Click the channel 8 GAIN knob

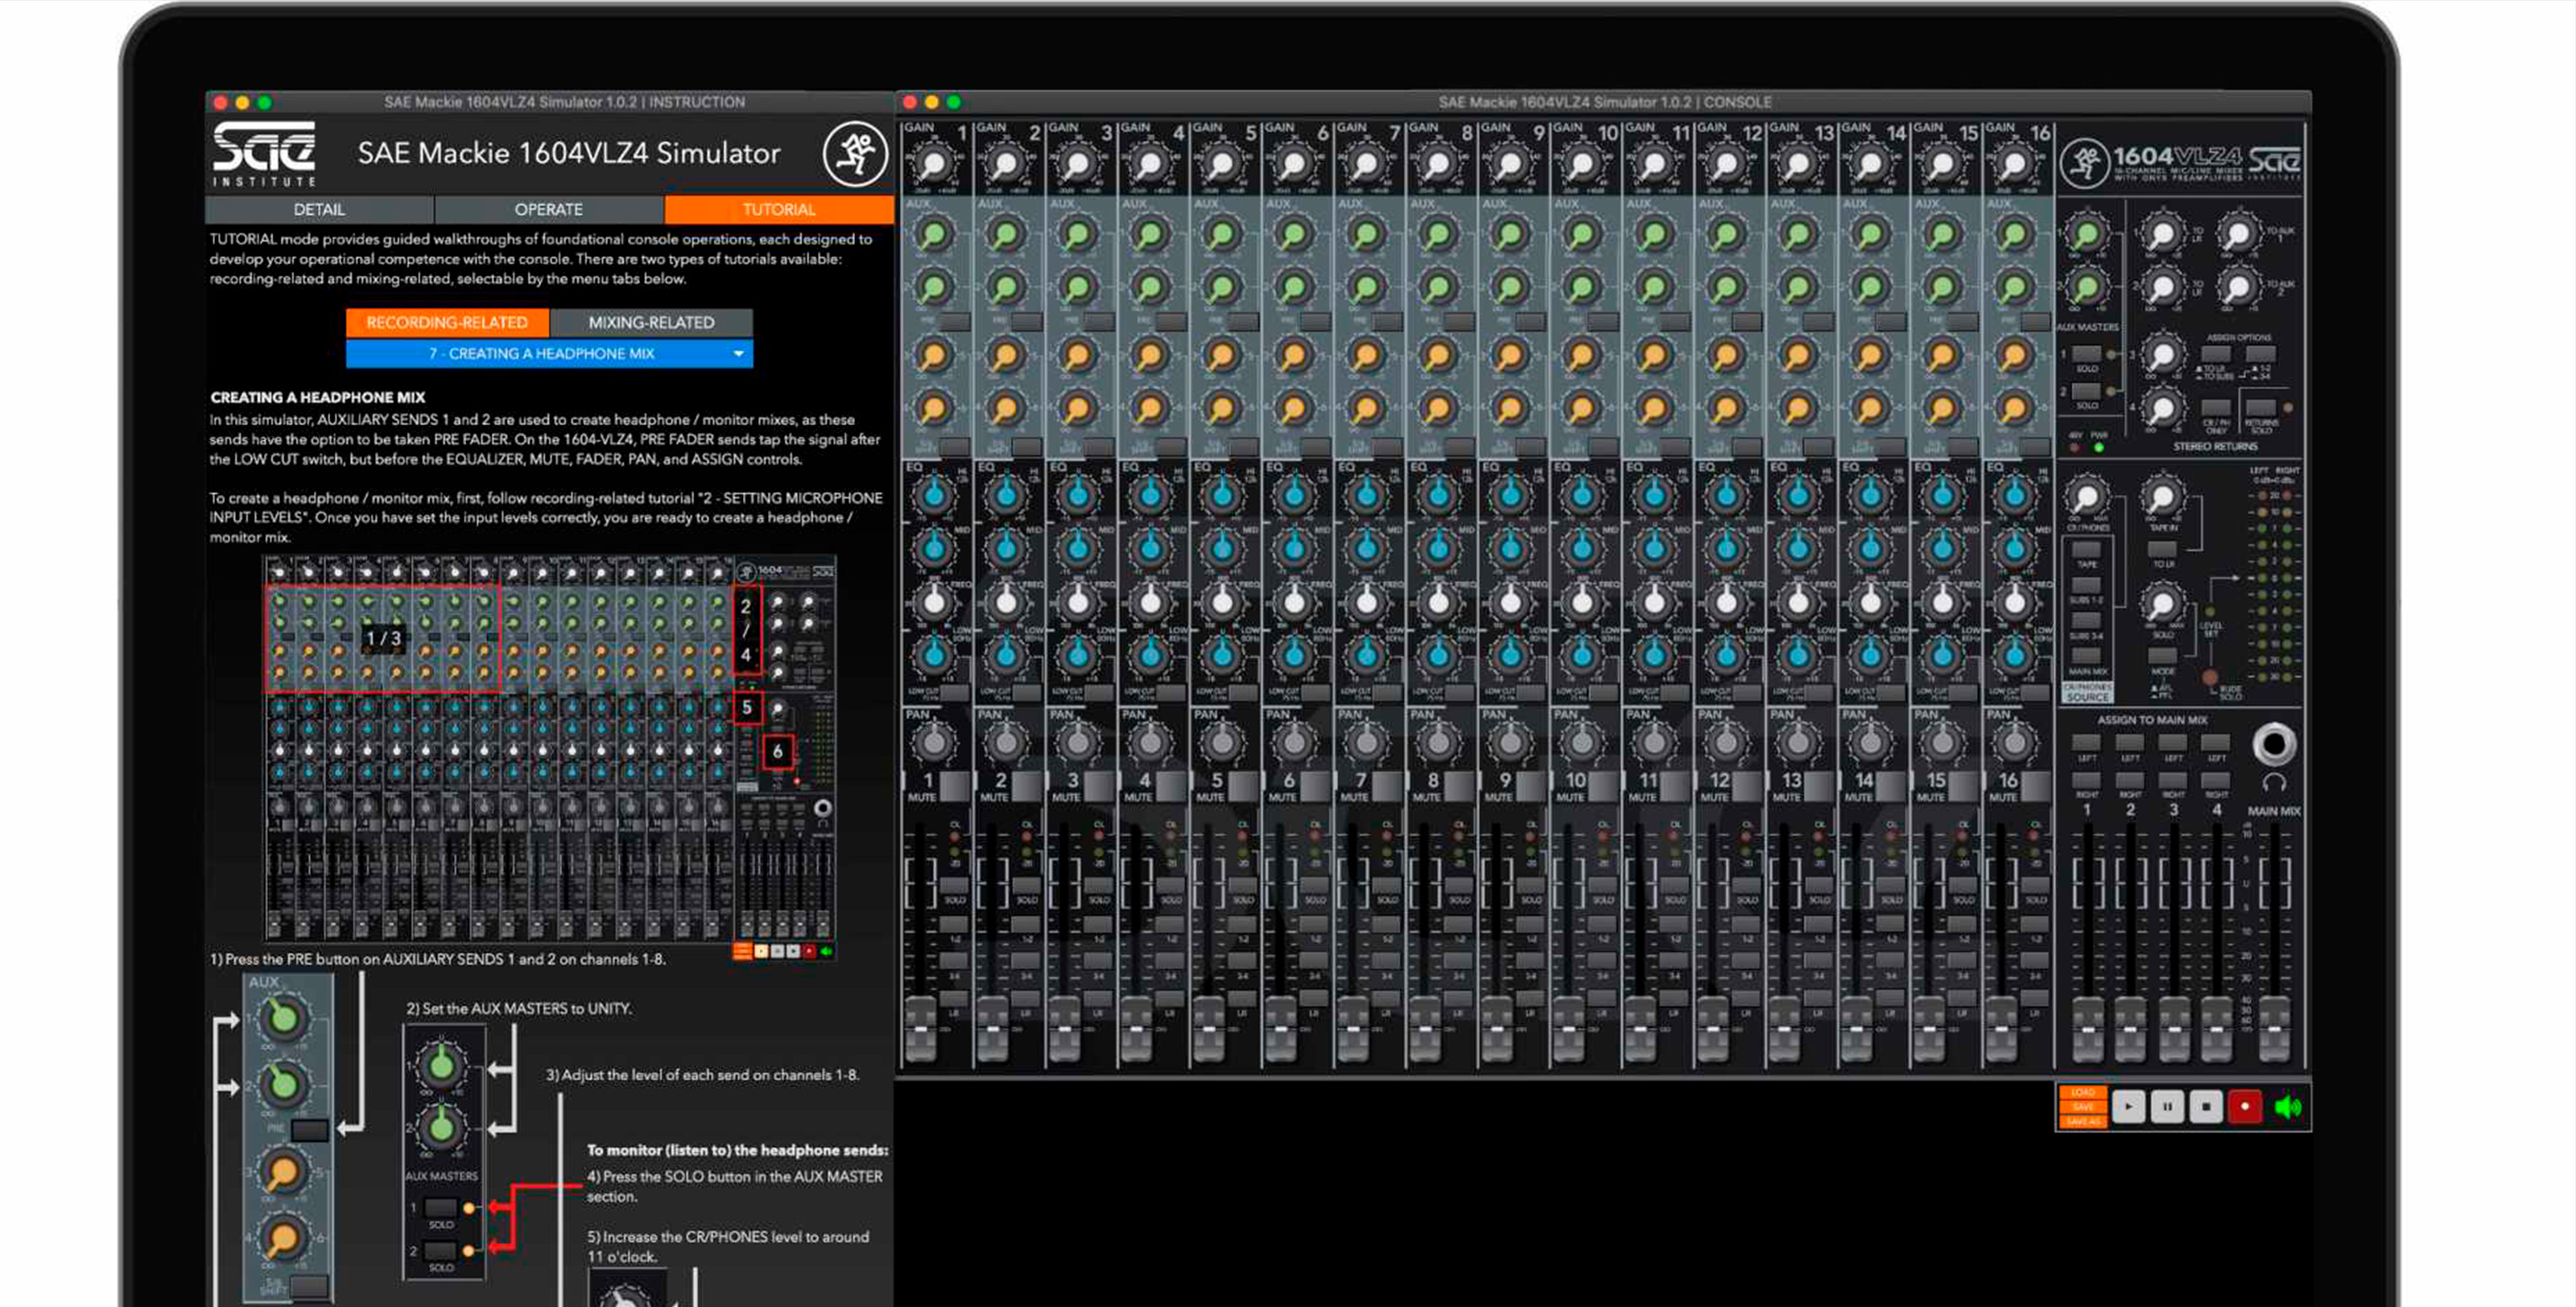point(1438,163)
